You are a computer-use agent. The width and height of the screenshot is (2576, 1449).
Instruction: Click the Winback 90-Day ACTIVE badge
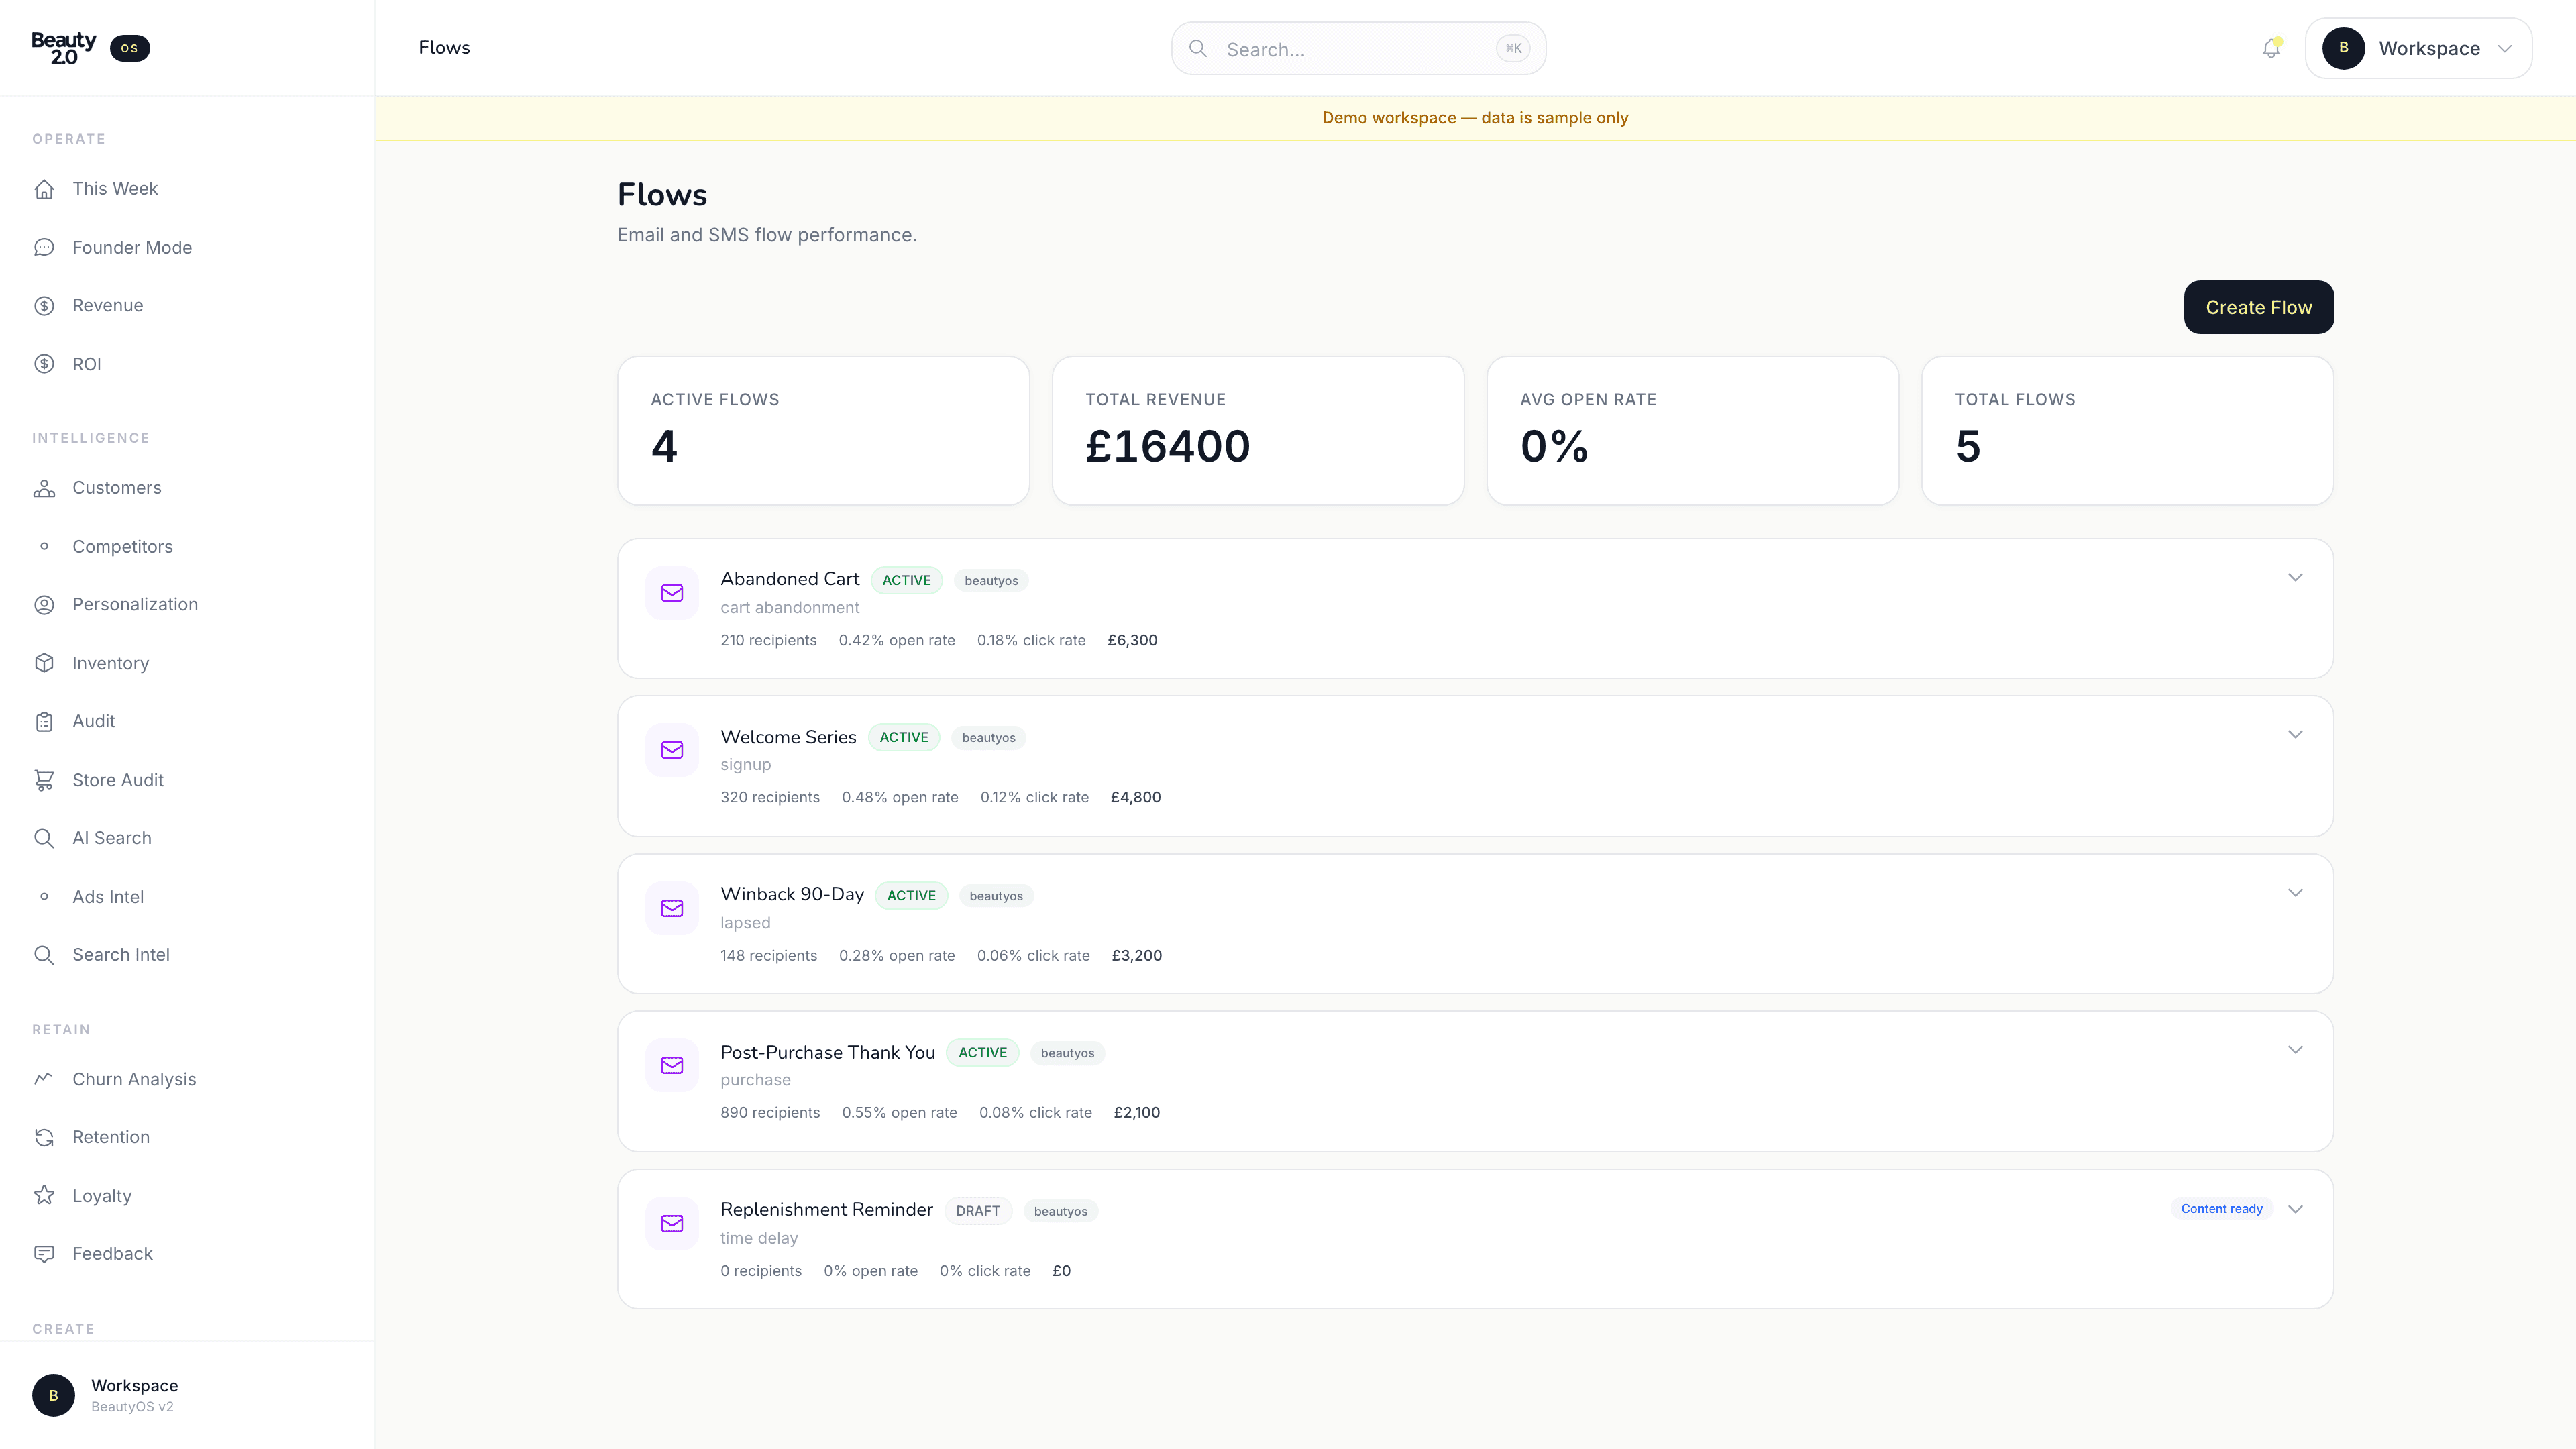pyautogui.click(x=911, y=895)
